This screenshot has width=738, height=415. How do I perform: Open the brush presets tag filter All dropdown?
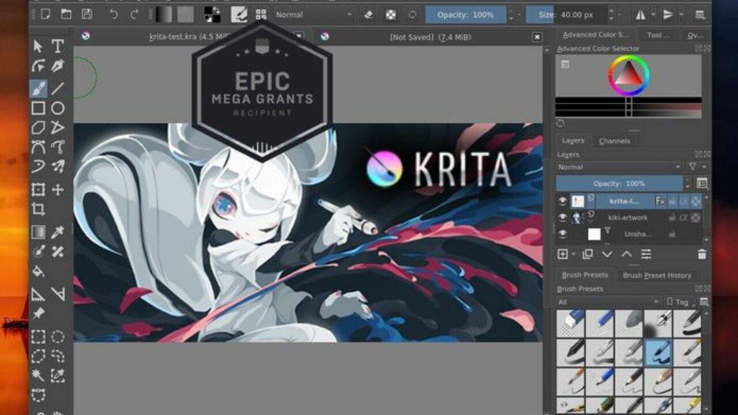click(609, 302)
